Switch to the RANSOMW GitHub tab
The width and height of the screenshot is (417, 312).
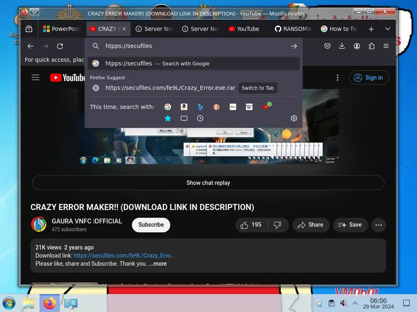tap(293, 29)
